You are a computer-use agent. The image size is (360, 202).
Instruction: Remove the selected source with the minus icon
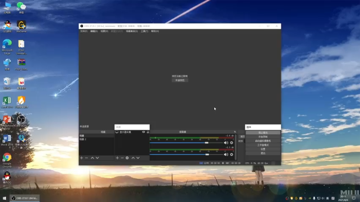click(x=122, y=158)
